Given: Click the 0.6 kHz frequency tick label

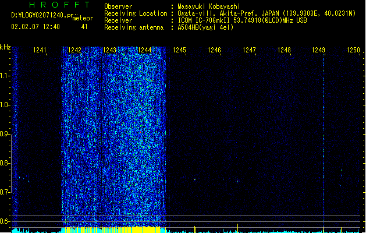Looking at the screenshot, I should (5, 221).
